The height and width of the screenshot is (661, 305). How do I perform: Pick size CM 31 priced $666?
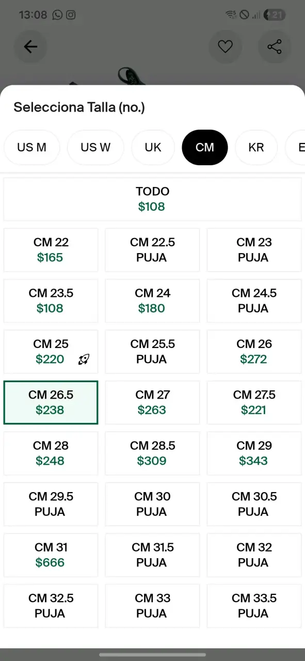[51, 555]
